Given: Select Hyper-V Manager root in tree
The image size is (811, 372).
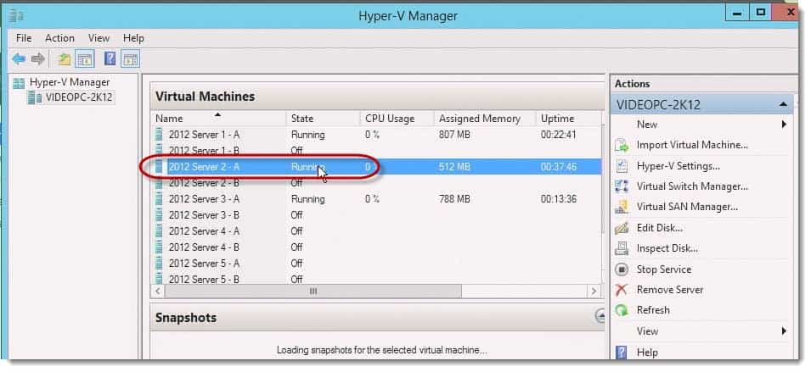Looking at the screenshot, I should point(70,82).
